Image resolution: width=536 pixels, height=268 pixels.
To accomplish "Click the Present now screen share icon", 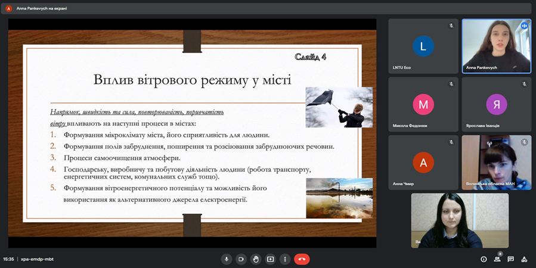I will coord(271,259).
